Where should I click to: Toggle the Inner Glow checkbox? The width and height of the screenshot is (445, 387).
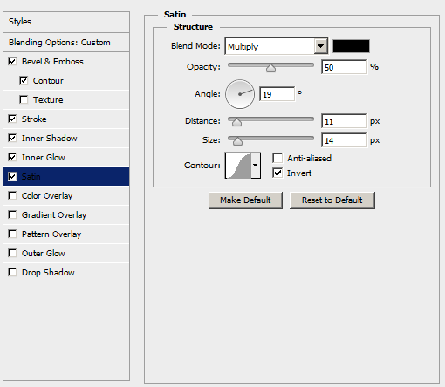coord(12,157)
